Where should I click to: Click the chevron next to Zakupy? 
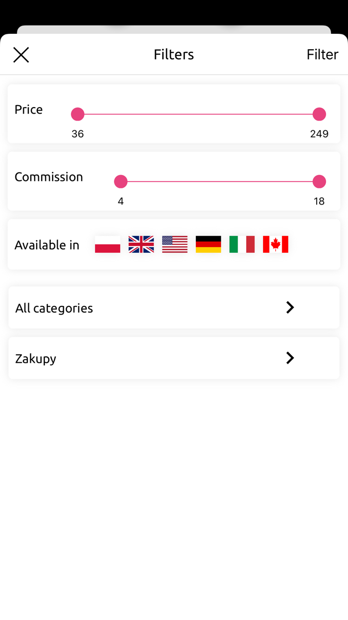[290, 358]
